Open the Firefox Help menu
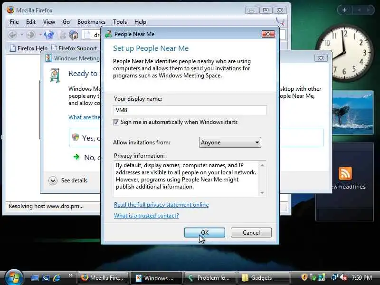380x285 pixels. click(140, 22)
